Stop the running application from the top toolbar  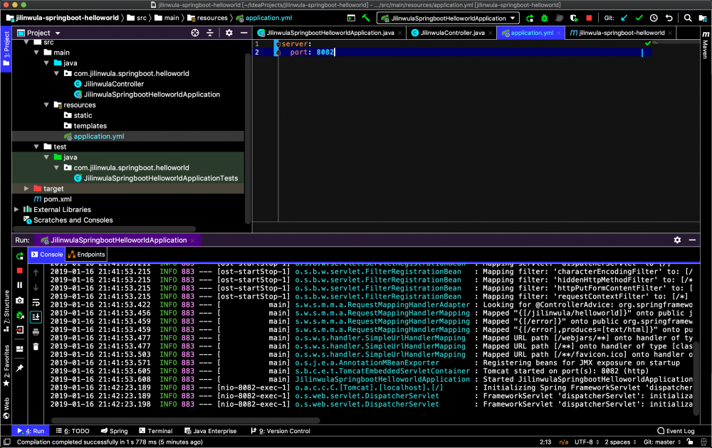[x=589, y=18]
